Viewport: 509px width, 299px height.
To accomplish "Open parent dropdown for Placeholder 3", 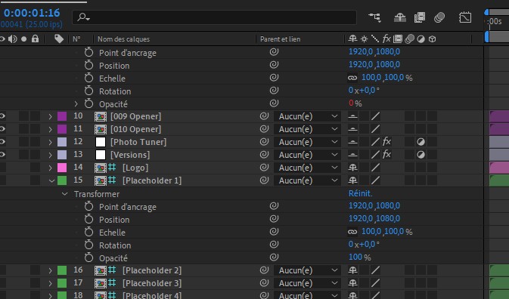I will coord(307,283).
